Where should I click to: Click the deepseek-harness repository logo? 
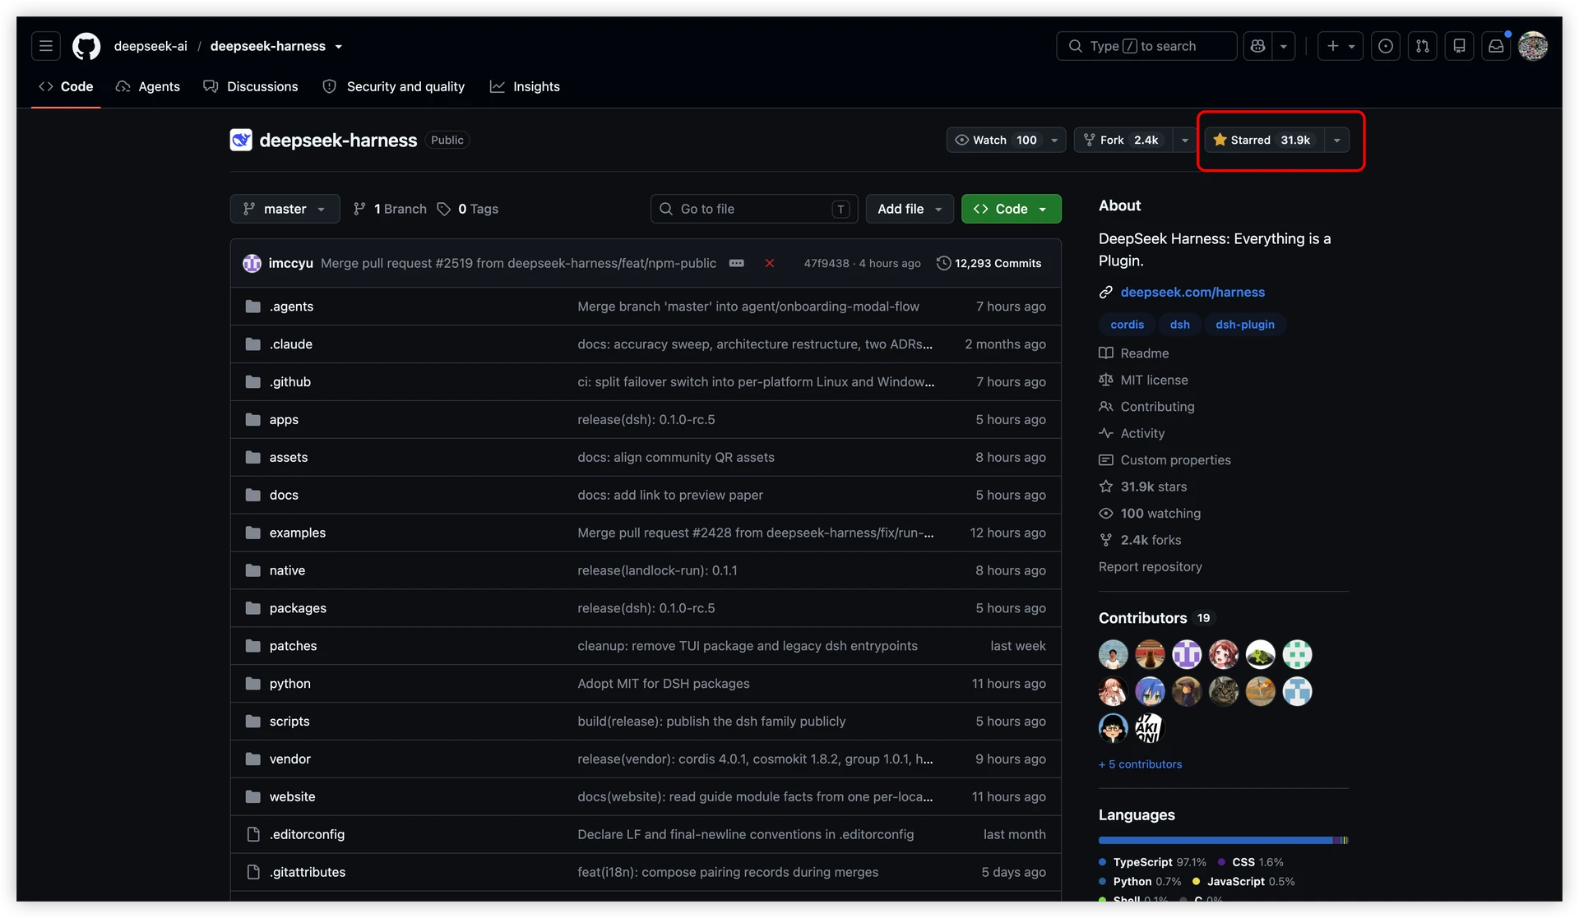241,140
